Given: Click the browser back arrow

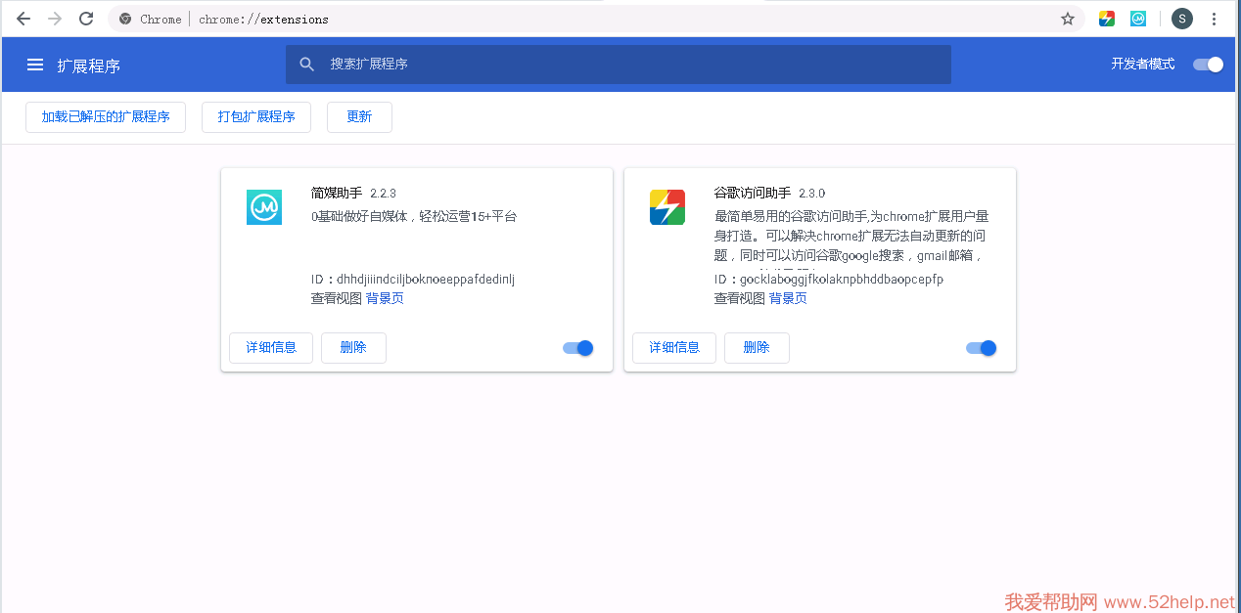Looking at the screenshot, I should (x=23, y=19).
